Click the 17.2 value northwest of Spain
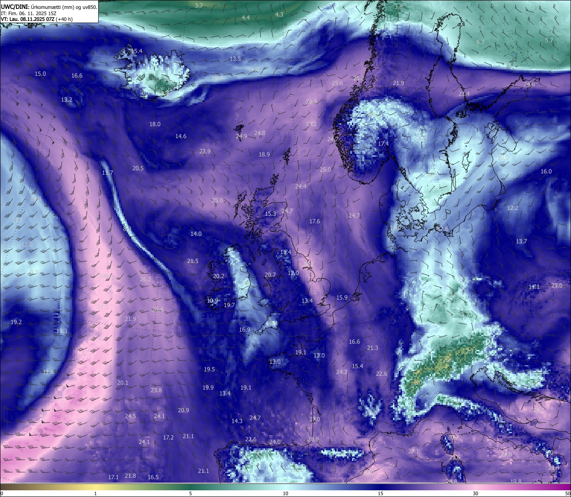Screen dimensions: 571x497 click(168, 438)
